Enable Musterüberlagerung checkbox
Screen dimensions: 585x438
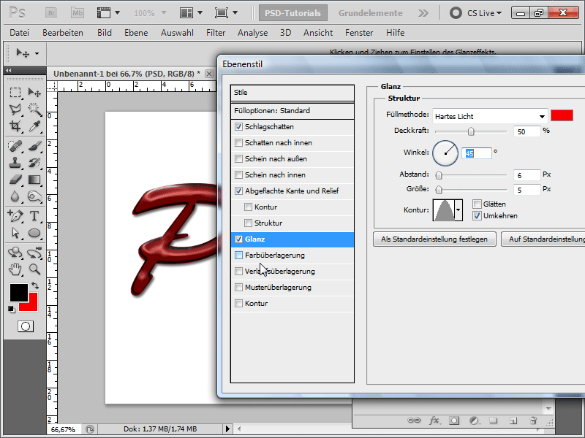pyautogui.click(x=238, y=287)
